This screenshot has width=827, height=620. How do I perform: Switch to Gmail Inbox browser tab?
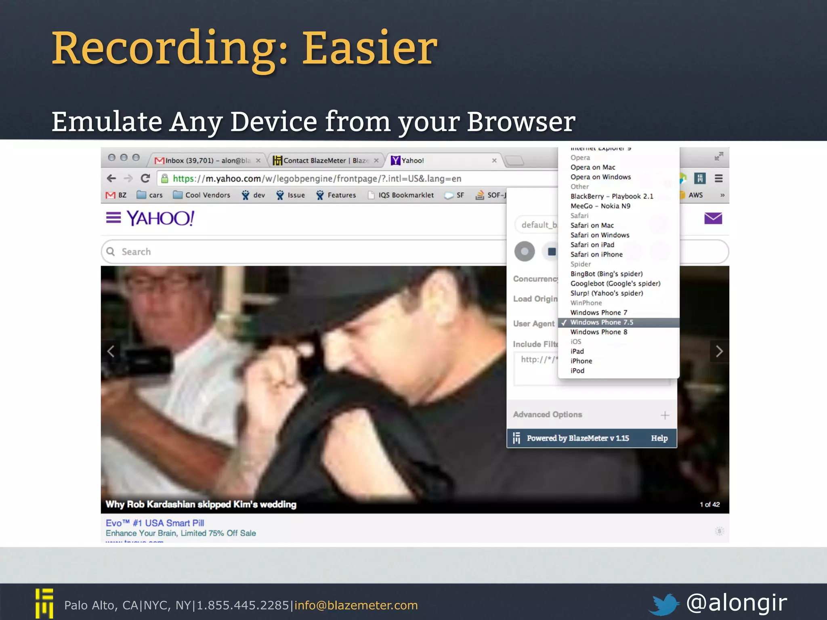click(x=206, y=161)
